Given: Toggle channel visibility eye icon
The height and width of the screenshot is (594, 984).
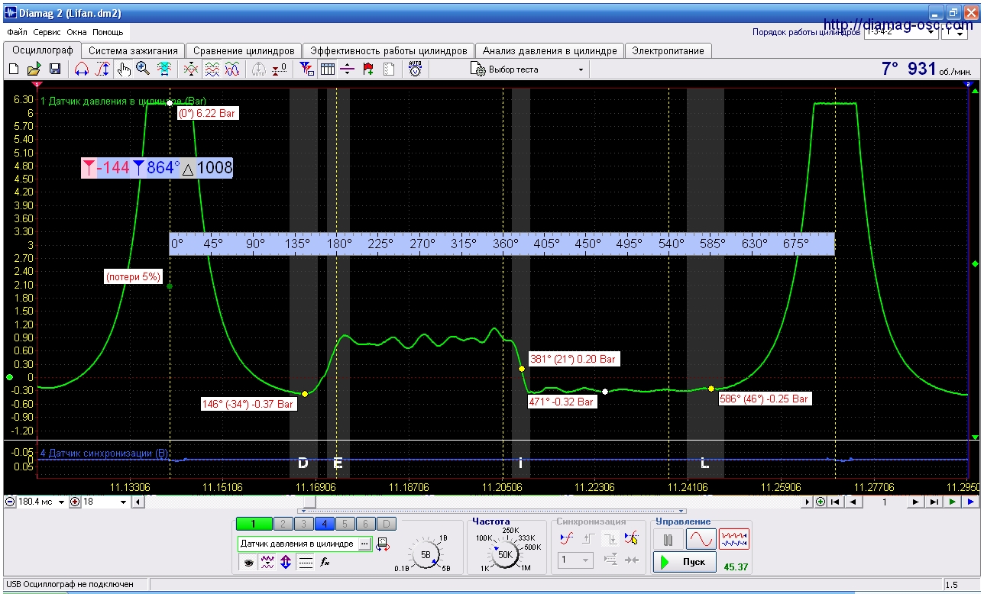Looking at the screenshot, I should [x=248, y=563].
